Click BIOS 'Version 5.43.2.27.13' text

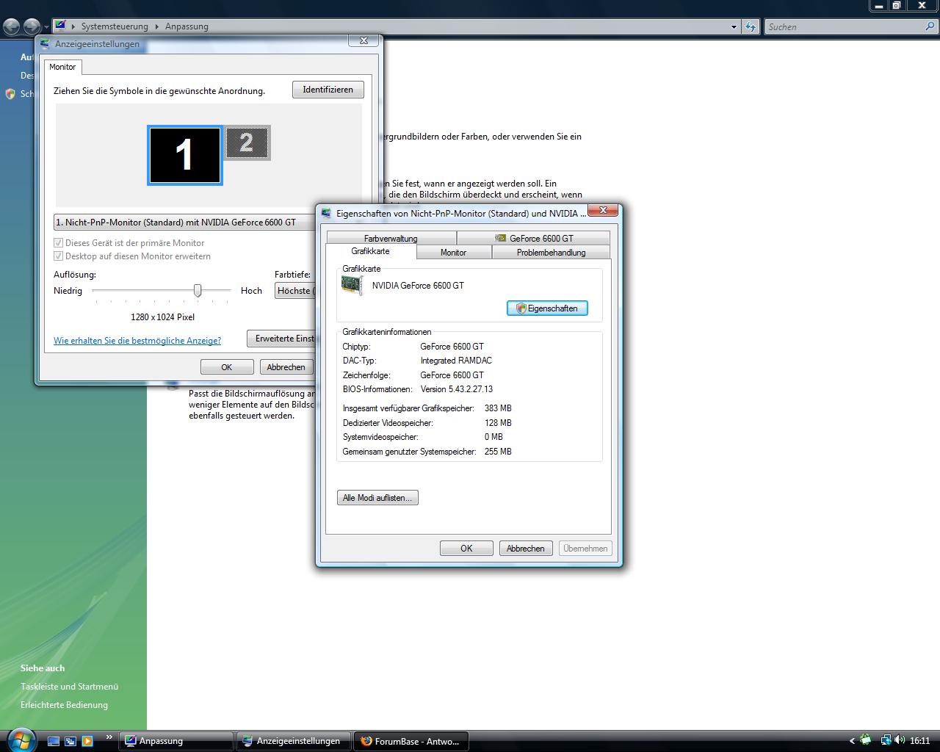pyautogui.click(x=457, y=389)
